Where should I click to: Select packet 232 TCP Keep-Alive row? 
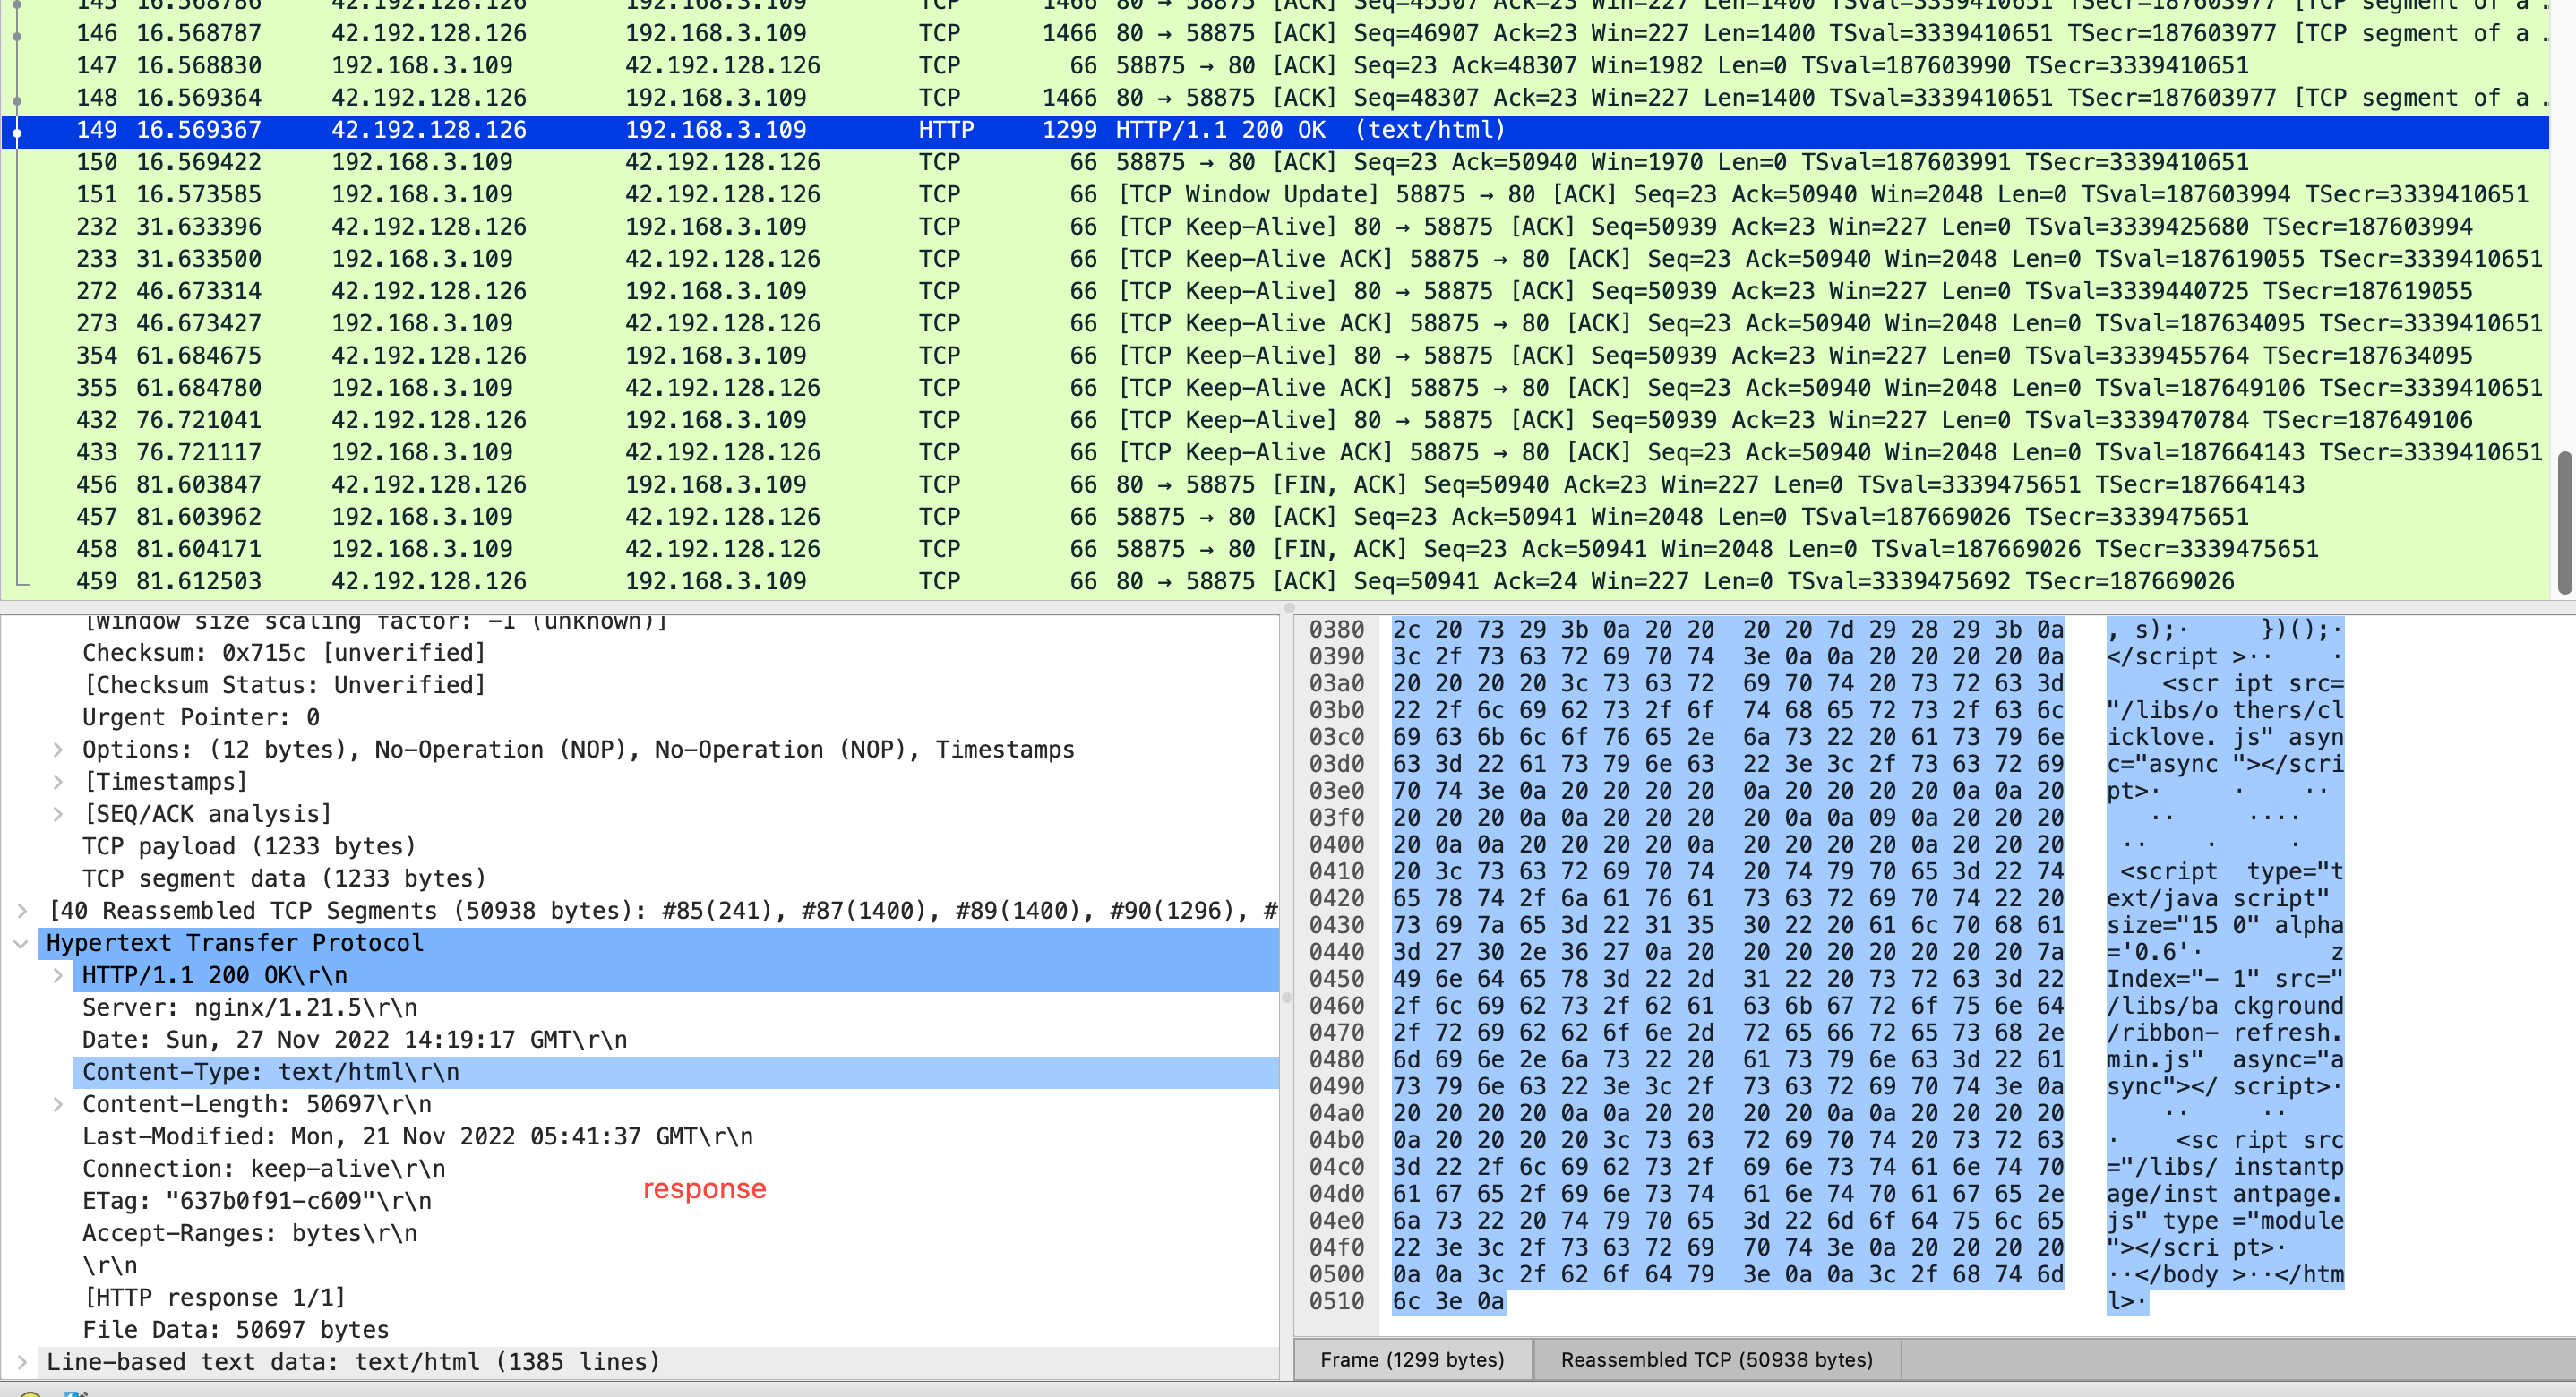coord(1275,227)
